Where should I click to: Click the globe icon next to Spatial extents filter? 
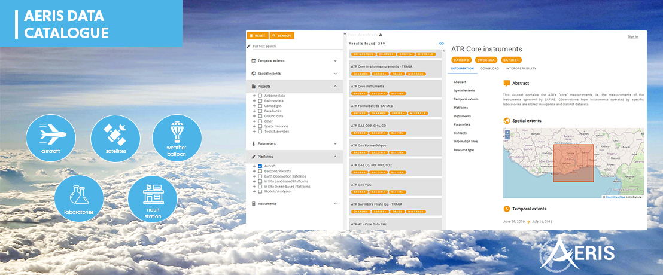click(x=254, y=74)
